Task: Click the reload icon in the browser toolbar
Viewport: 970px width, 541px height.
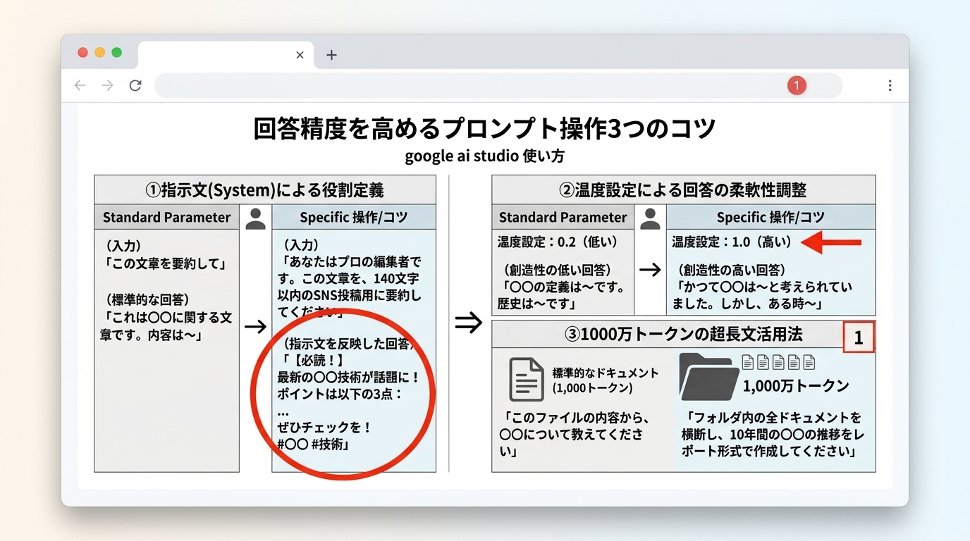Action: pos(136,85)
